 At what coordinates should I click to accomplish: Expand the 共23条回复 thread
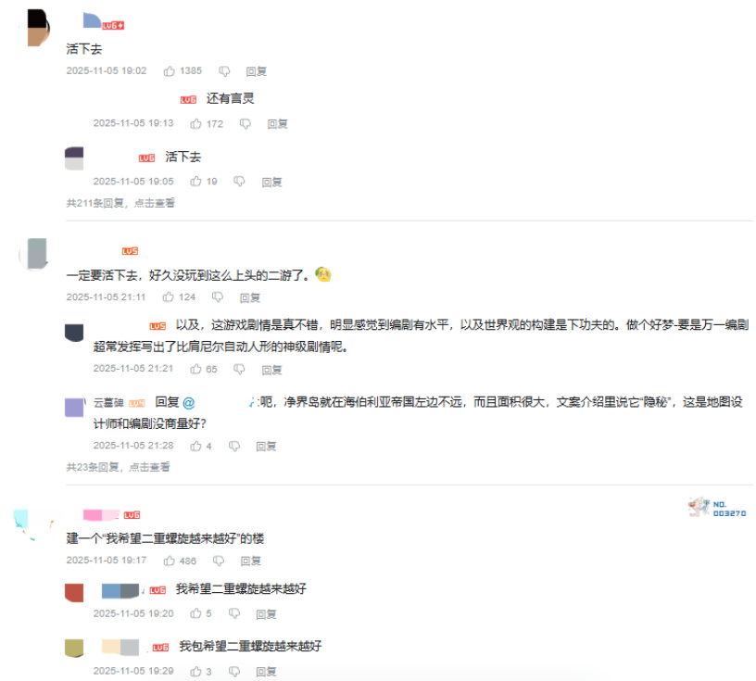[x=118, y=467]
